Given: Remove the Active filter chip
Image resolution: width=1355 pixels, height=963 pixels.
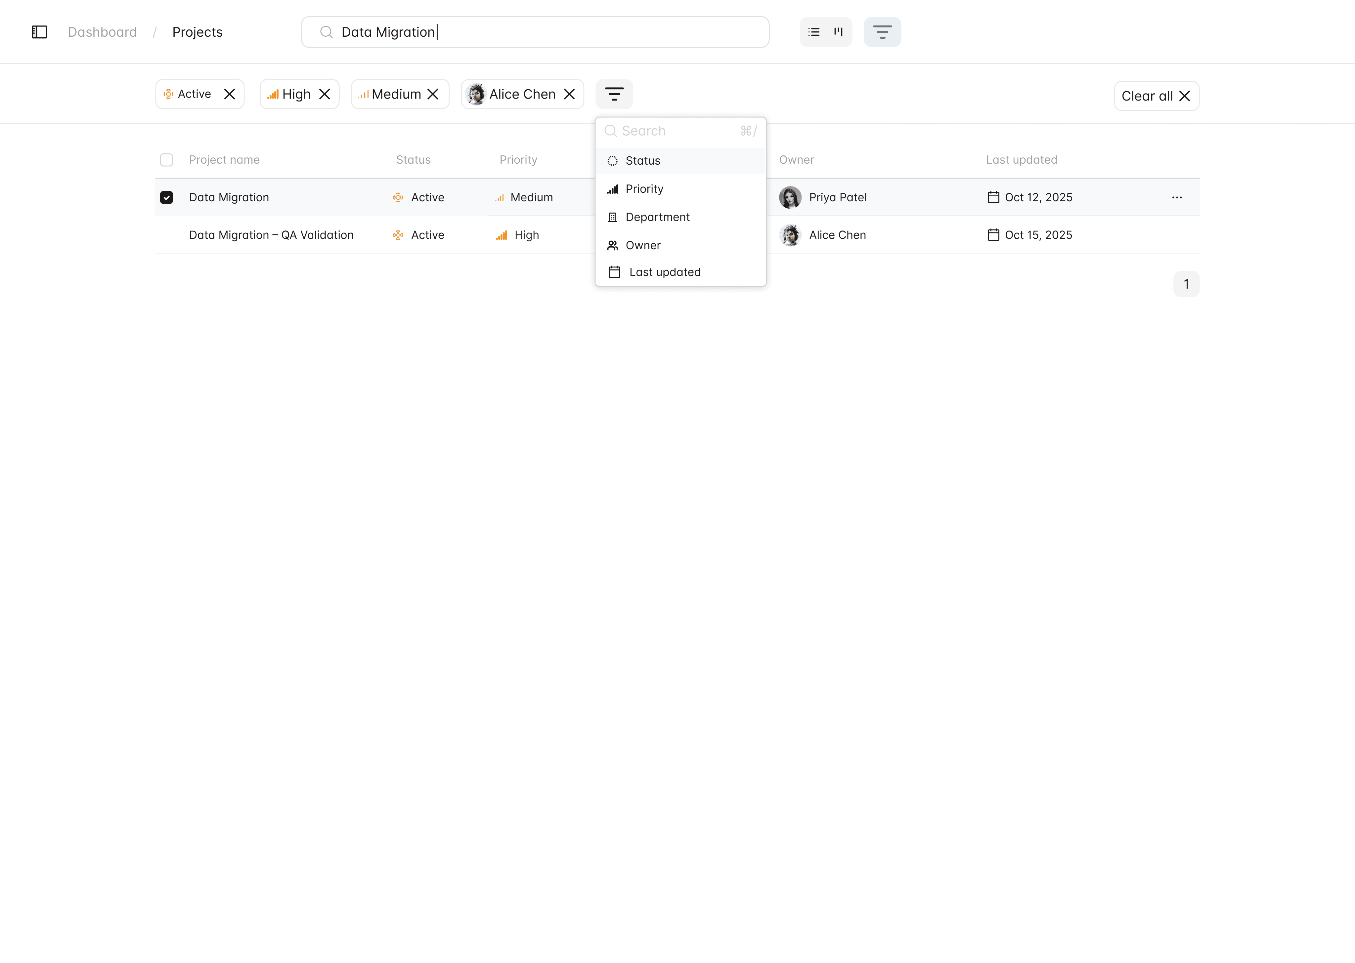Looking at the screenshot, I should coord(230,94).
